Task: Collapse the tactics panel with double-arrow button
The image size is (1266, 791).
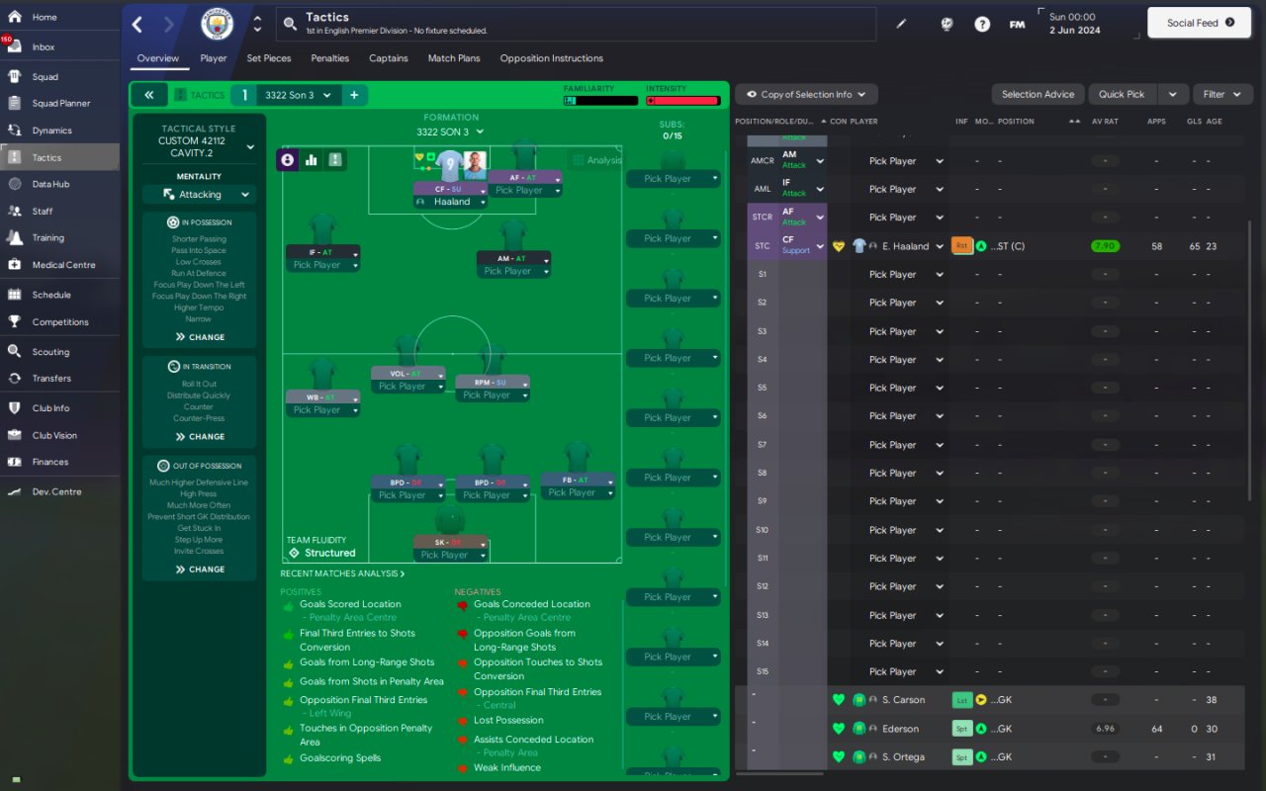Action: pyautogui.click(x=148, y=95)
